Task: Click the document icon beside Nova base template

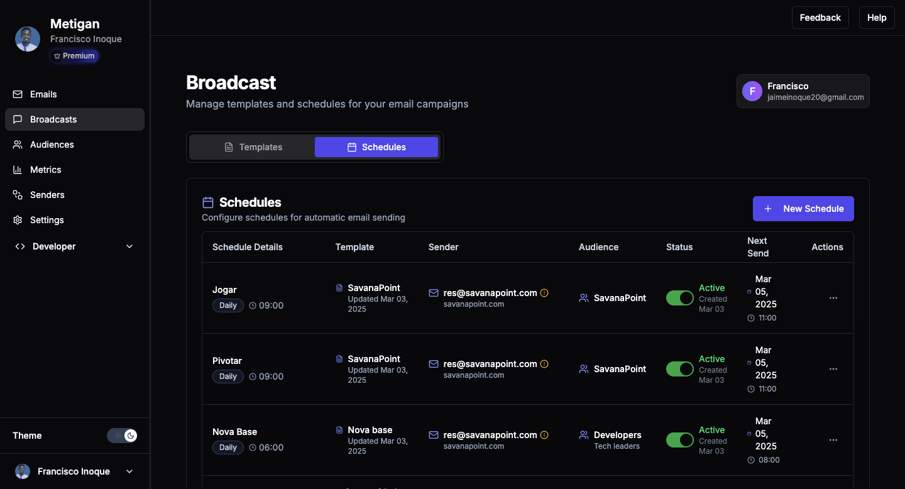Action: click(339, 431)
